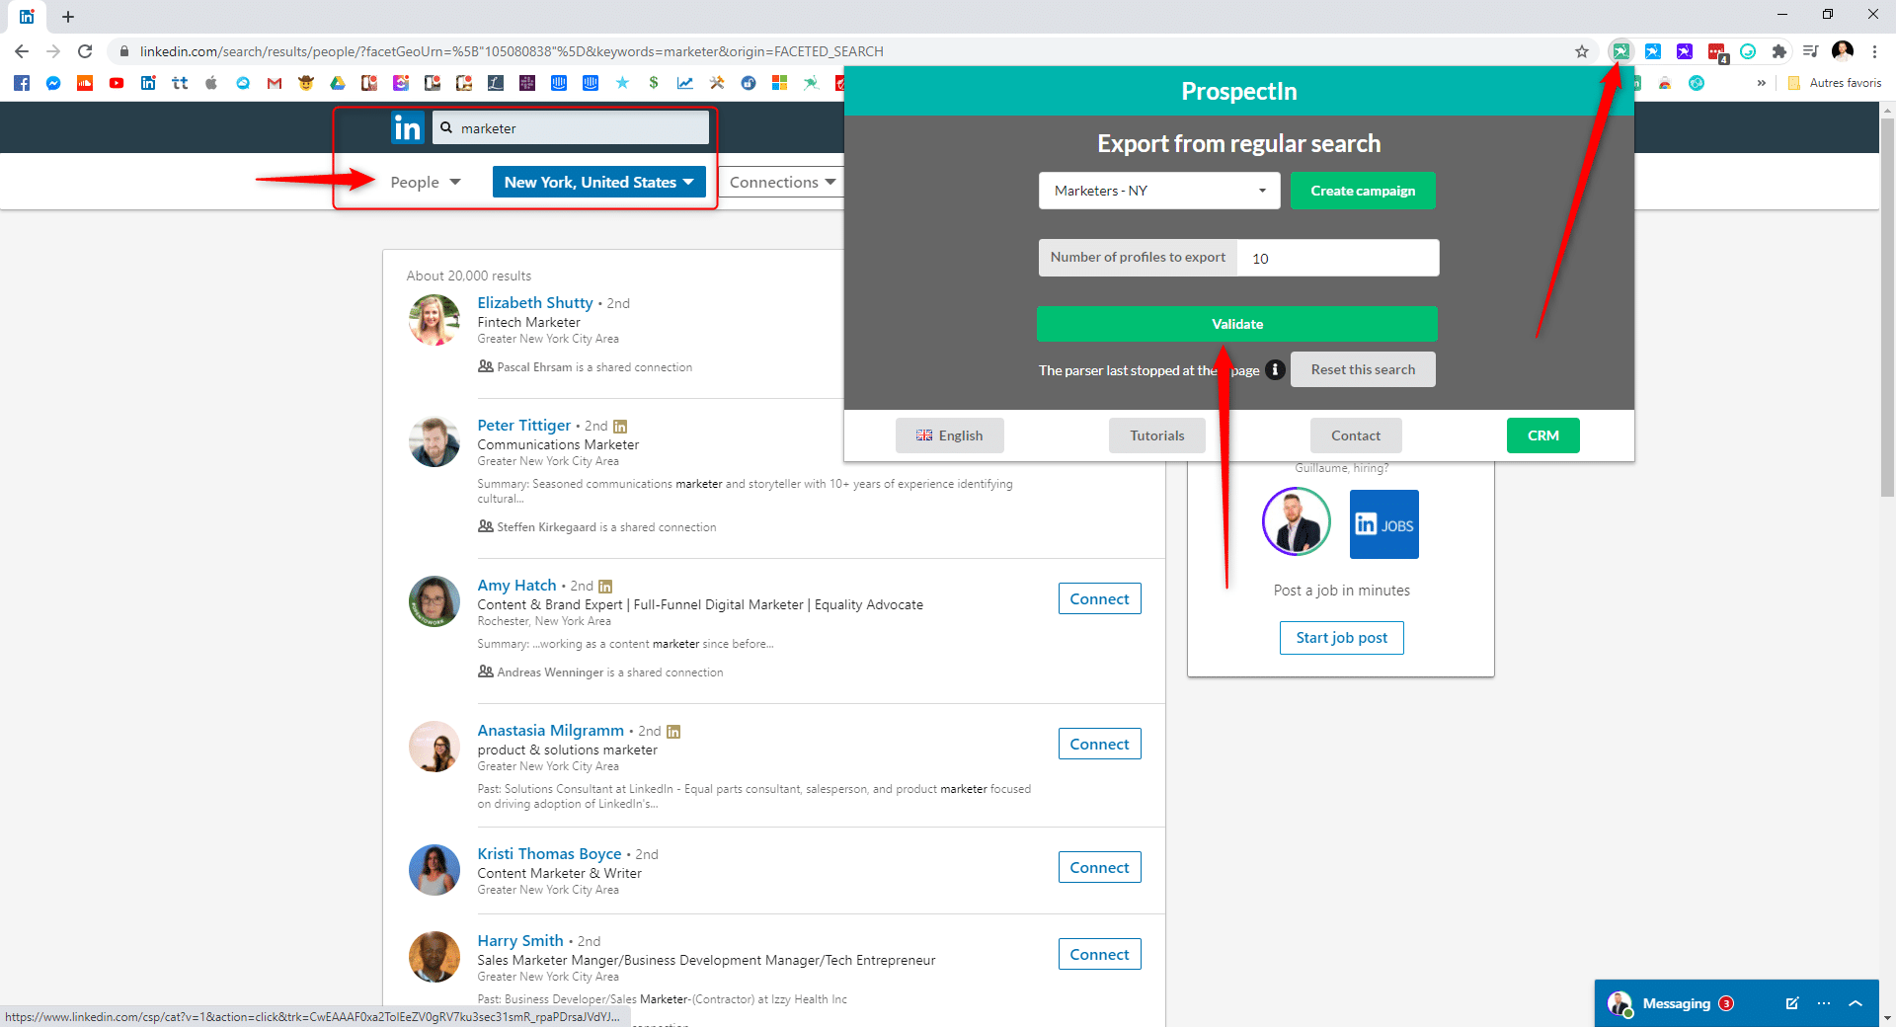Open the Gmail bookmark
Image resolution: width=1896 pixels, height=1027 pixels.
point(275,83)
